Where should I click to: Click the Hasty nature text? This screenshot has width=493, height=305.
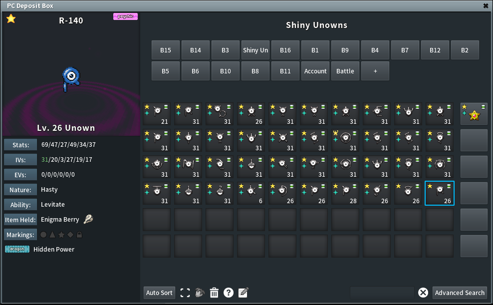pyautogui.click(x=49, y=190)
